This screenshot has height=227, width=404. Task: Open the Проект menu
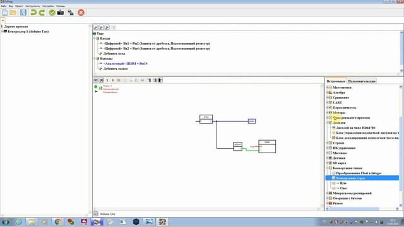pos(19,6)
